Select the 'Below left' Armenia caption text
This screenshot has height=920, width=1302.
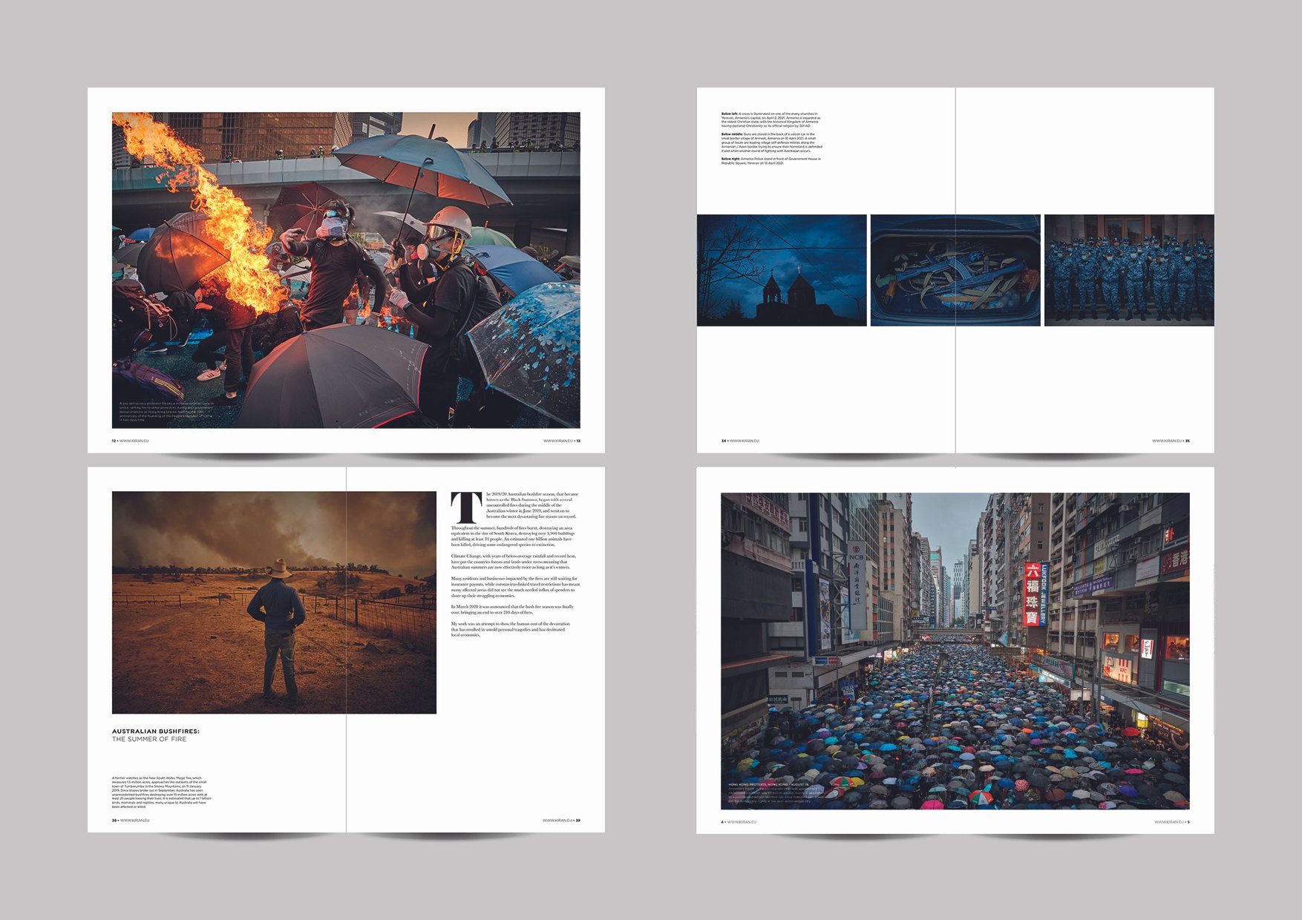tap(771, 120)
